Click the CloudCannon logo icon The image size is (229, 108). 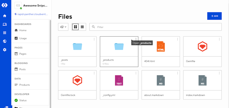pos(5,5)
